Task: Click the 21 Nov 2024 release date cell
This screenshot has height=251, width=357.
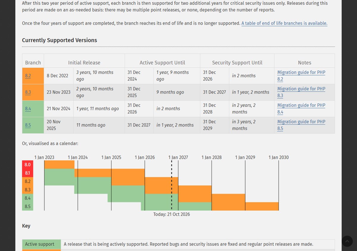Action: pyautogui.click(x=59, y=109)
